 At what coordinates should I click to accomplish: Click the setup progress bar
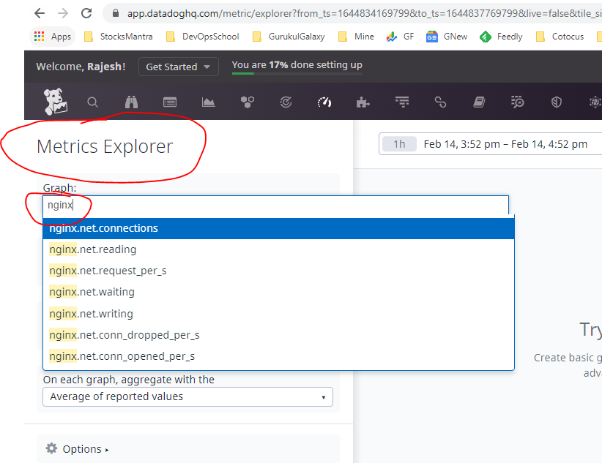point(297,73)
